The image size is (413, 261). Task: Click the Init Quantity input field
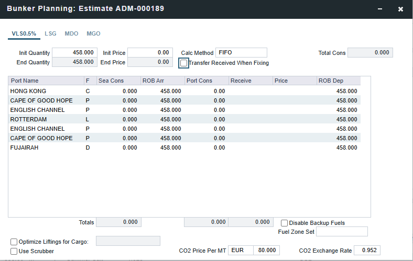point(74,53)
